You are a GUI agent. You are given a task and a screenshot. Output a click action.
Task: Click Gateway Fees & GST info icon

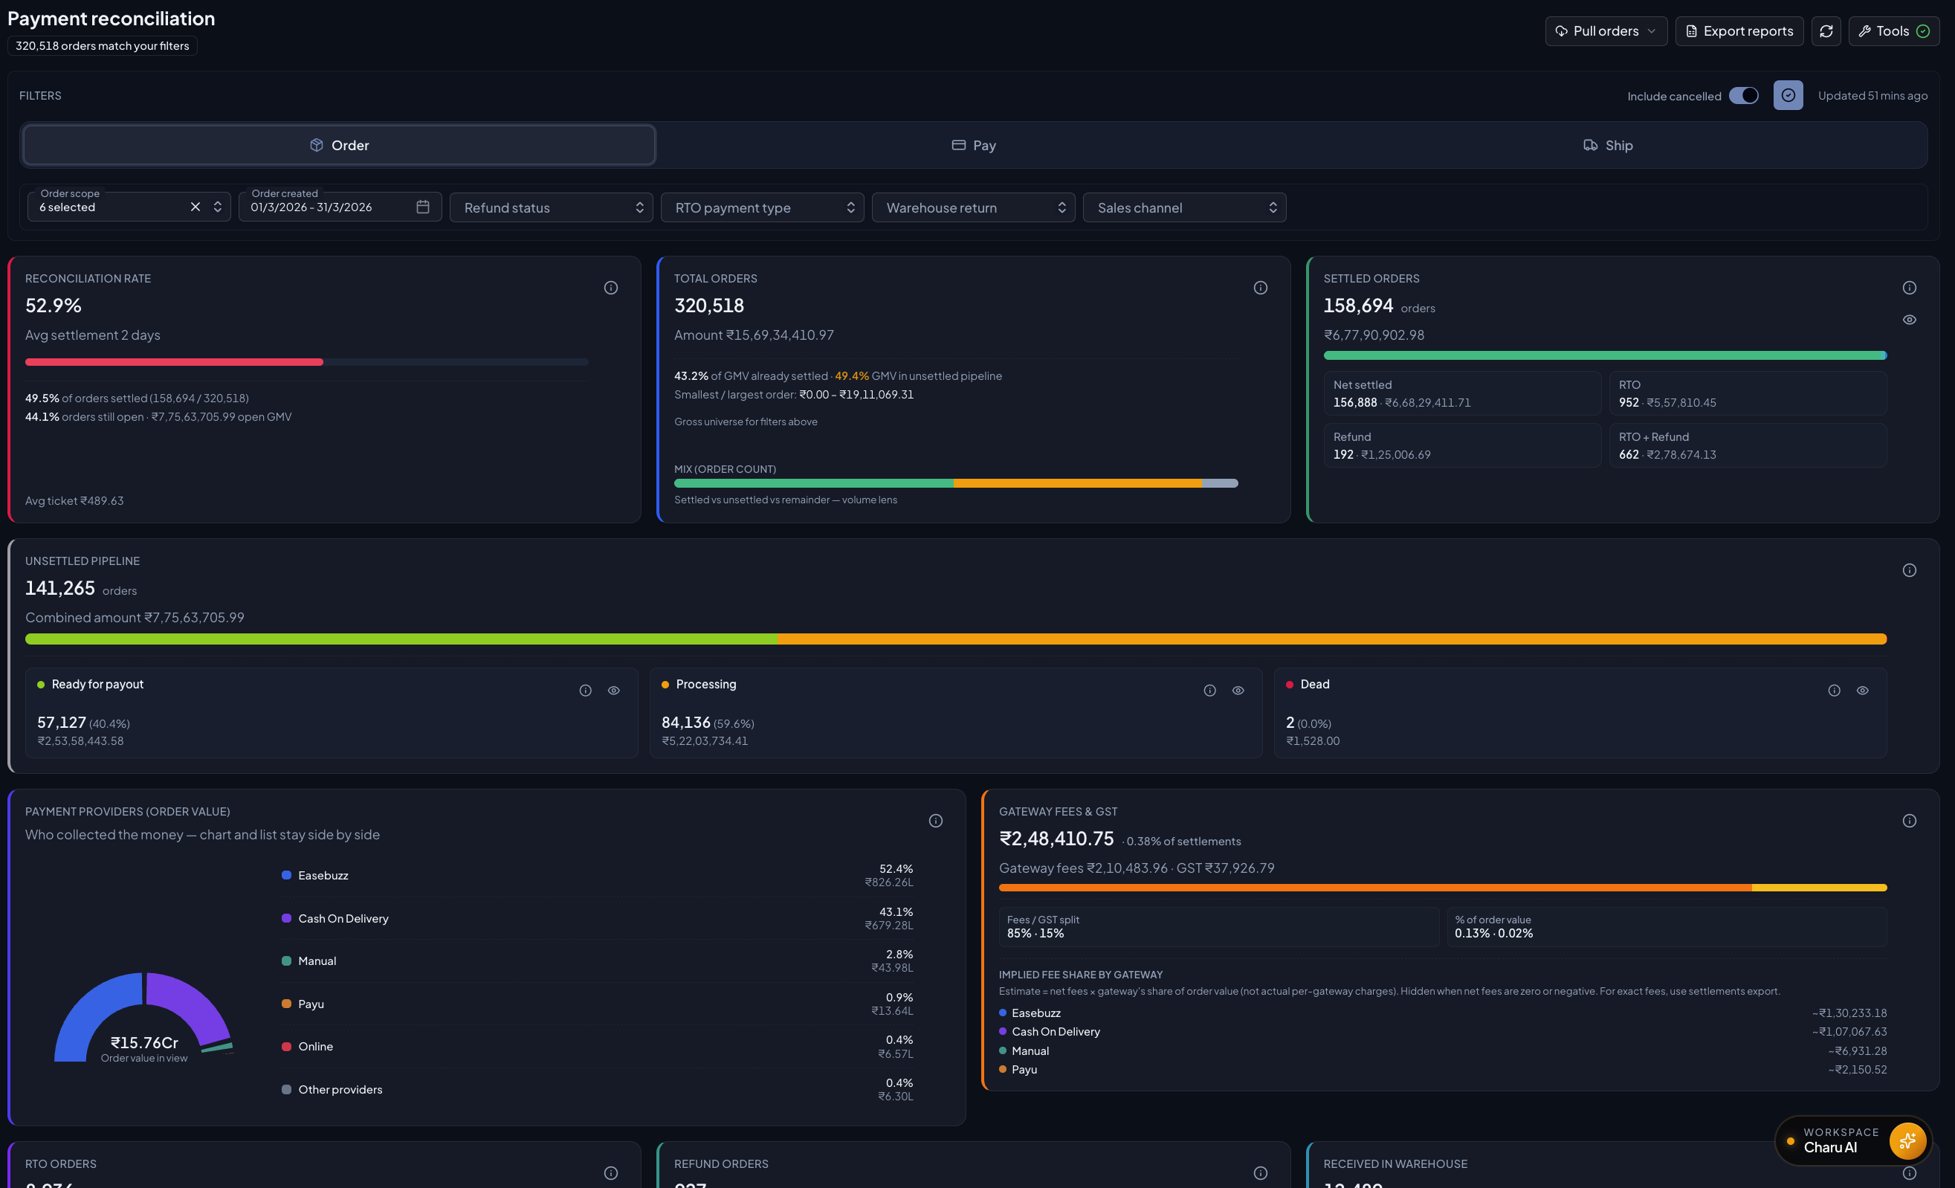coord(1909,821)
